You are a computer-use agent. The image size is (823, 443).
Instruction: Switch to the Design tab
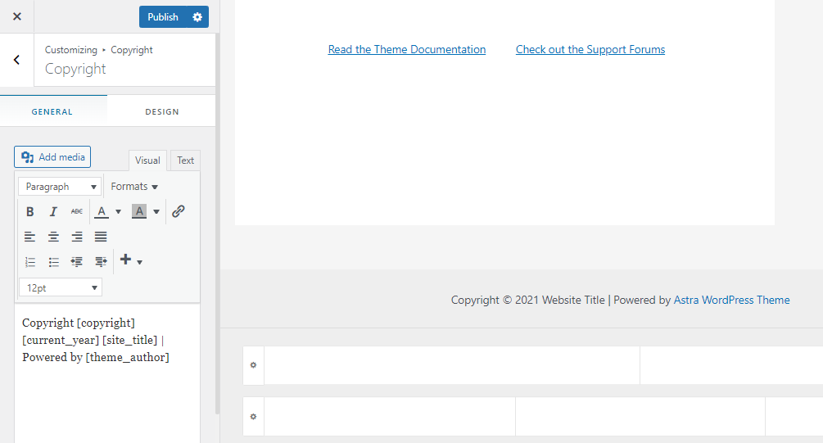[x=162, y=111]
